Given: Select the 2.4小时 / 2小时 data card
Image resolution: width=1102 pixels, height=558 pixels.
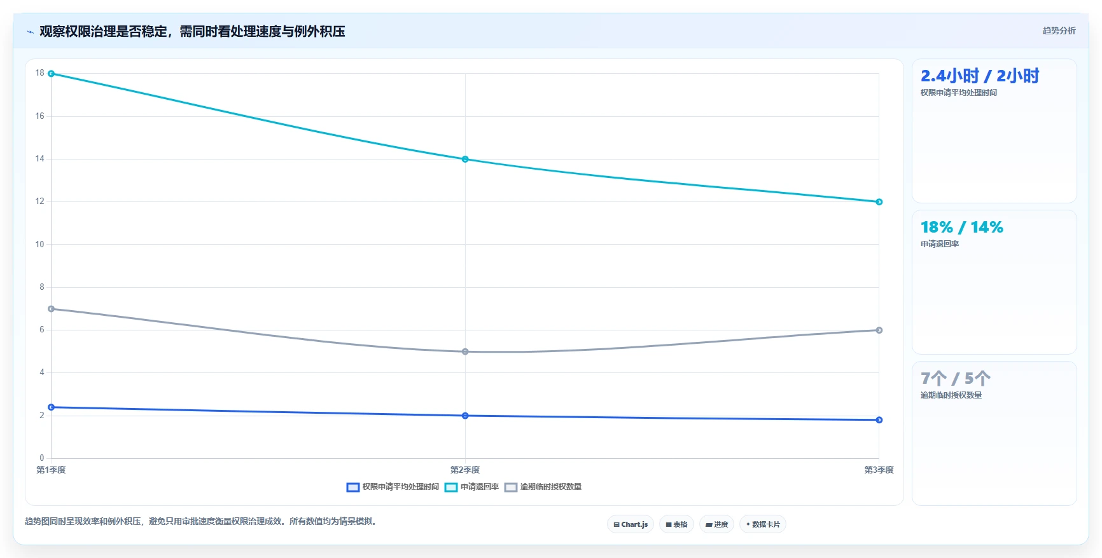Looking at the screenshot, I should click(x=994, y=131).
